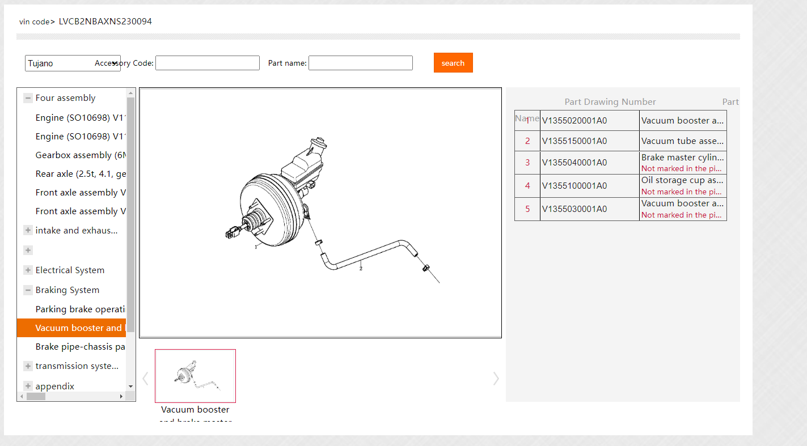Click part number V1355040001A0
The width and height of the screenshot is (807, 446).
pyautogui.click(x=574, y=163)
